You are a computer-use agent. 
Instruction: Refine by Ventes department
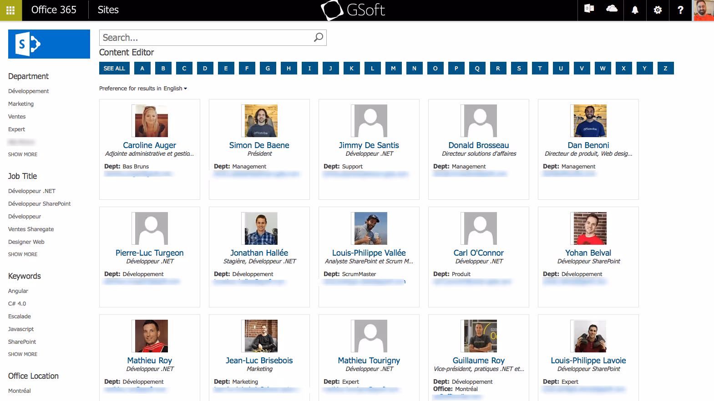(x=17, y=117)
